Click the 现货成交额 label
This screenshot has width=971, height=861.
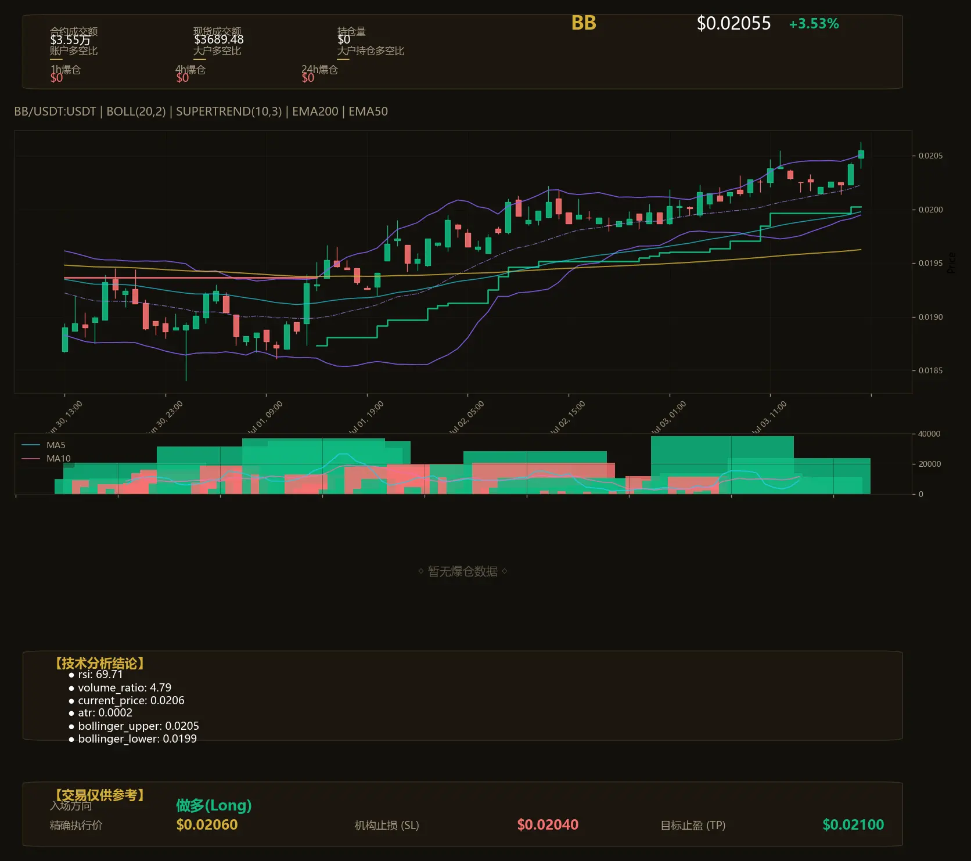point(217,31)
